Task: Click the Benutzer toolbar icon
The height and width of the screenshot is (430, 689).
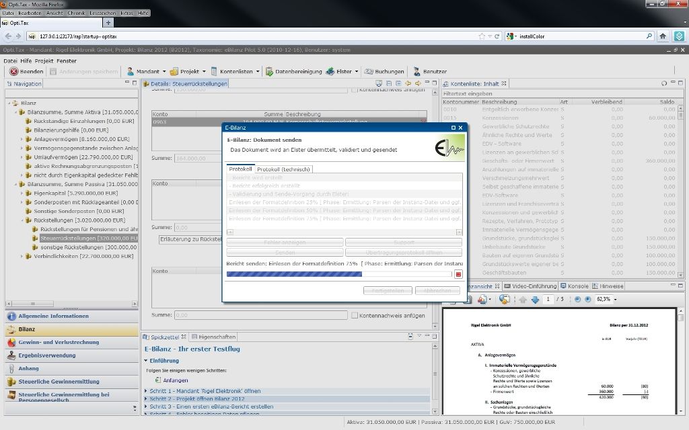Action: (x=416, y=71)
